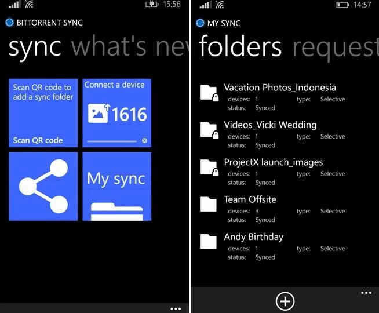The height and width of the screenshot is (313, 379).
Task: Tap folder icon next to Team Offsite
Action: (x=208, y=204)
